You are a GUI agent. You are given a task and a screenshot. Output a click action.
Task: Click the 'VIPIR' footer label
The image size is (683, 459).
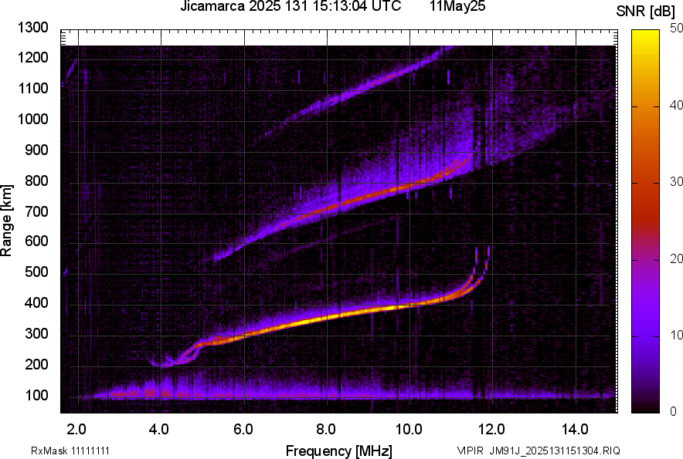[470, 451]
